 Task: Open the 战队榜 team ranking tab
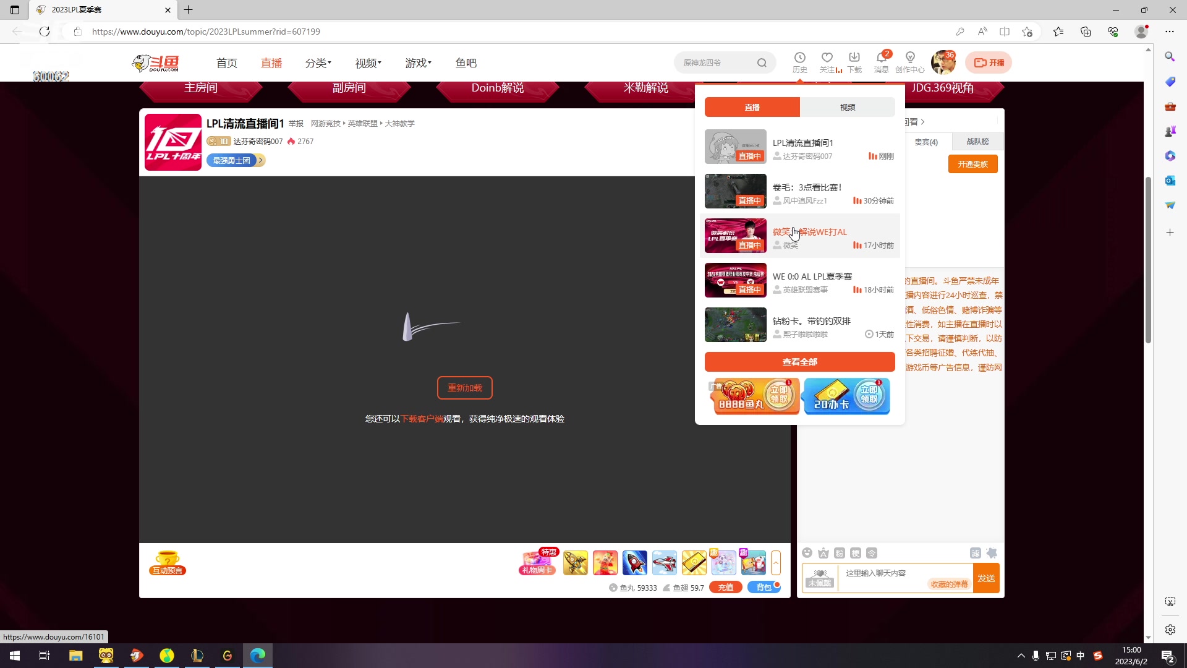[x=978, y=142]
